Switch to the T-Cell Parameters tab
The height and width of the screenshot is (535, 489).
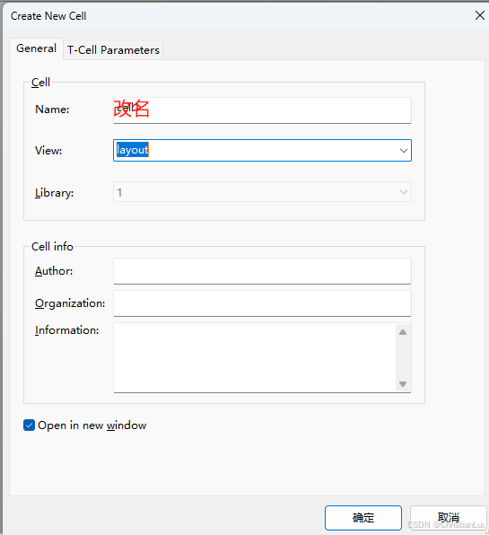click(113, 49)
